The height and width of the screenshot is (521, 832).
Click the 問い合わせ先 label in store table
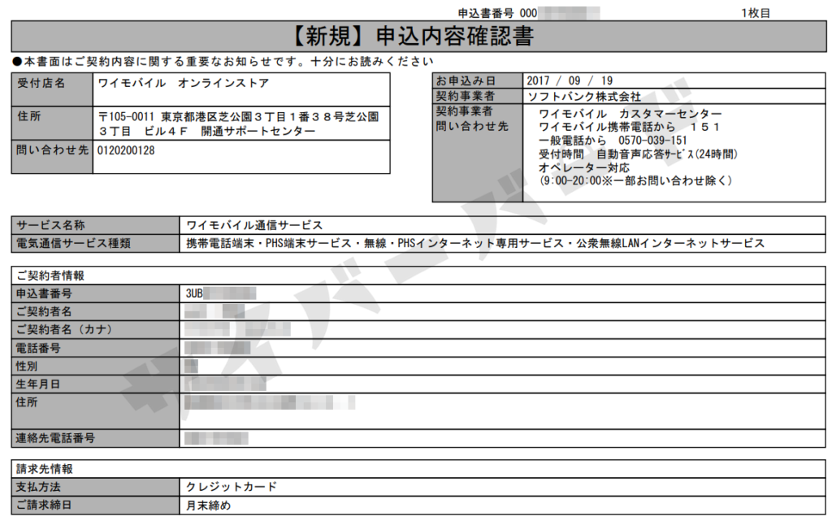(52, 150)
